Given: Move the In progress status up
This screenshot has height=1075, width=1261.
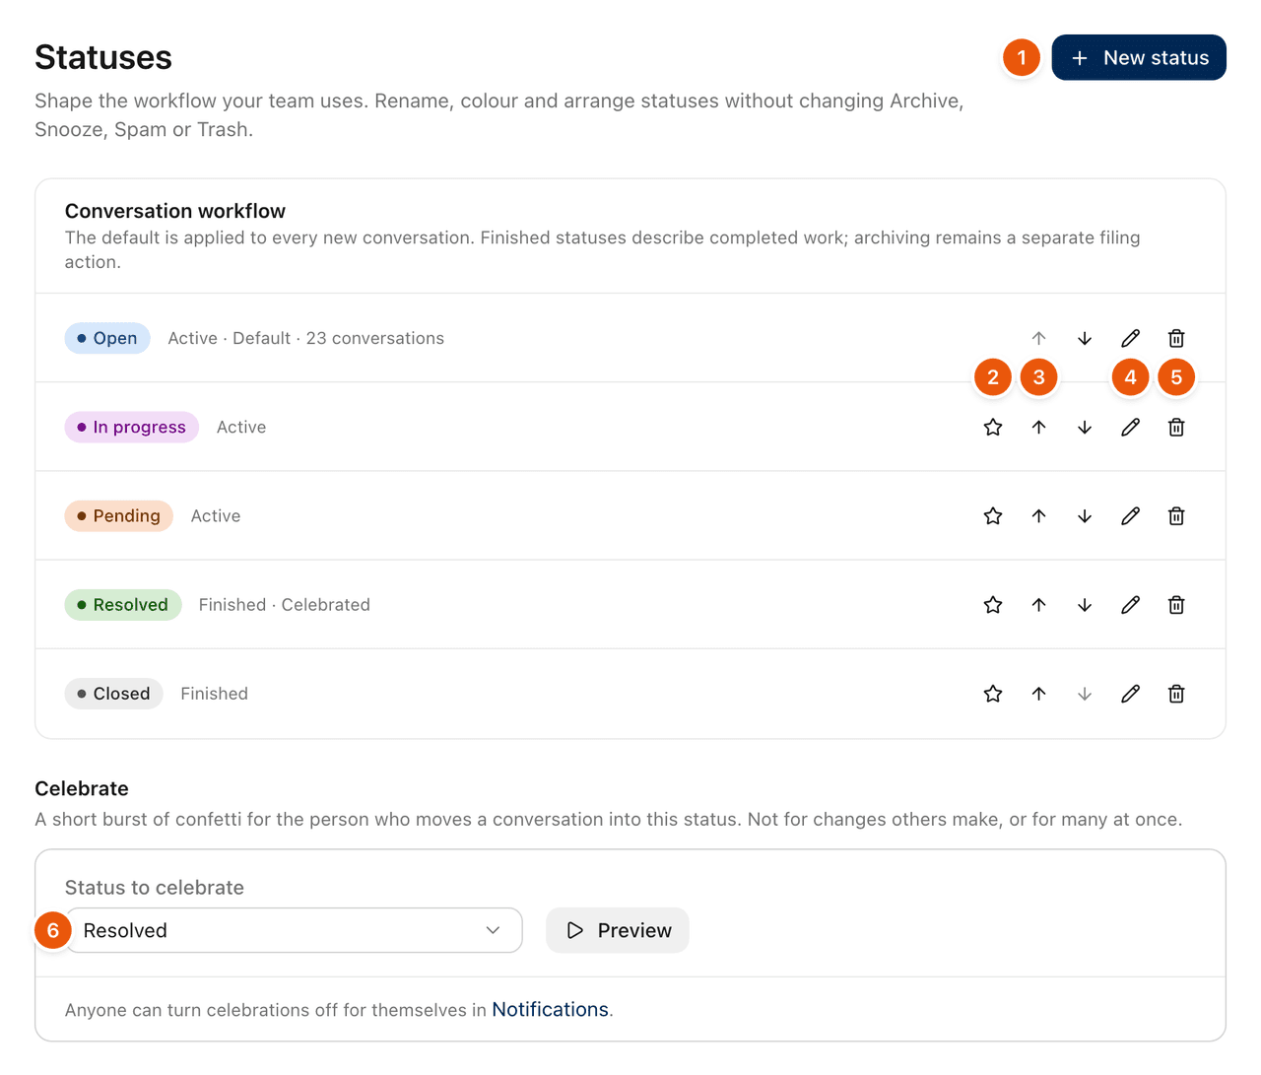Looking at the screenshot, I should pyautogui.click(x=1038, y=427).
